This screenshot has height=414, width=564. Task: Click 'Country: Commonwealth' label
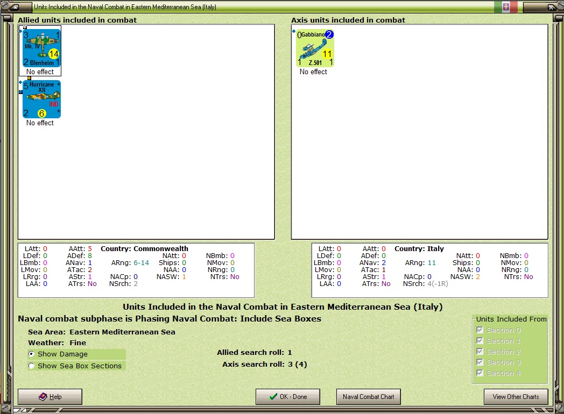point(144,249)
